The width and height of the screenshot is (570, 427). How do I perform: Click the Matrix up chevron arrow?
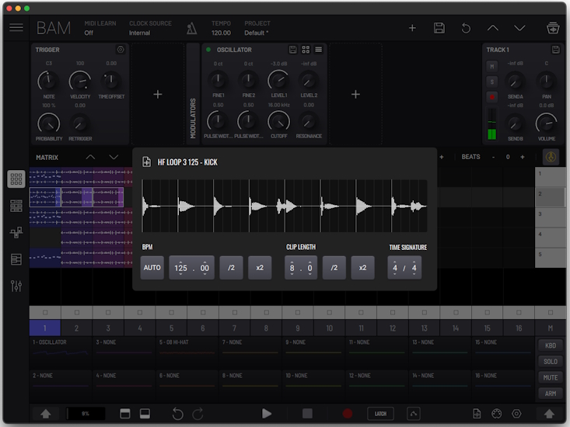90,157
